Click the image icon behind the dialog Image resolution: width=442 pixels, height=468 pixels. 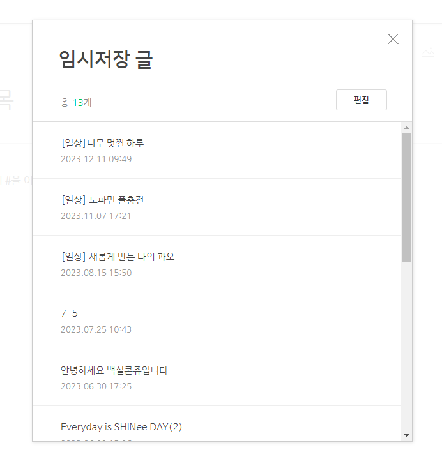pos(428,52)
